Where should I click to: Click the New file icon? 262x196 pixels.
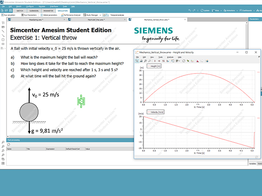(x=2, y=11)
